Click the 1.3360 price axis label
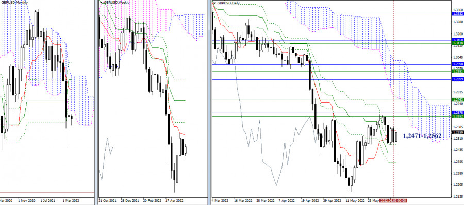The height and width of the screenshot is (205, 464). 457,10
